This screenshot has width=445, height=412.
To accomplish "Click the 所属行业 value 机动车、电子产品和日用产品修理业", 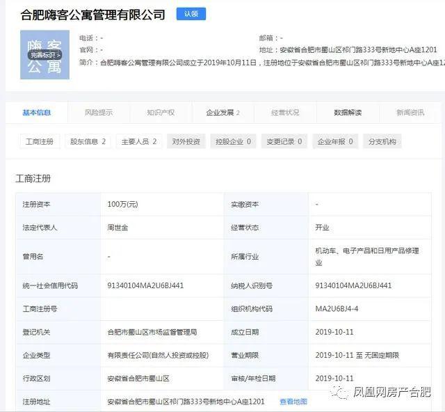I will click(x=367, y=257).
